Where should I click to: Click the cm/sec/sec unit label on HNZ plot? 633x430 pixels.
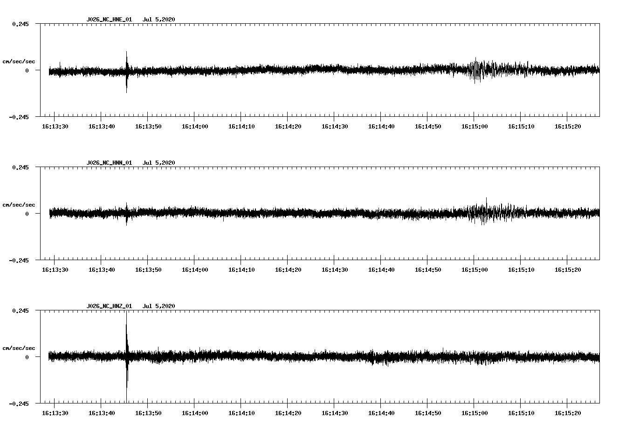pos(19,348)
